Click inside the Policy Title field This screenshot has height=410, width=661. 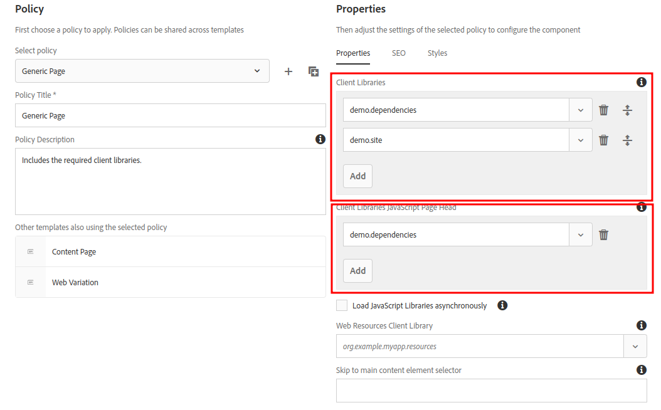click(142, 115)
